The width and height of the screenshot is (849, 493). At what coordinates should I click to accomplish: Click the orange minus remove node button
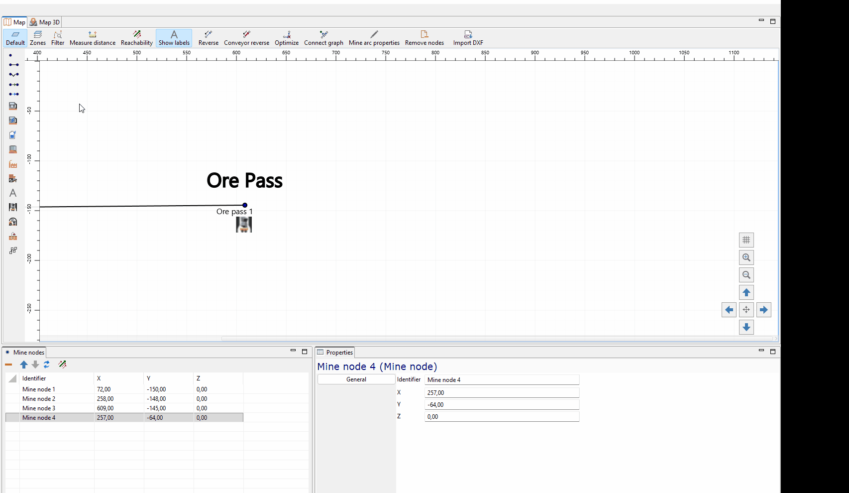coord(8,365)
